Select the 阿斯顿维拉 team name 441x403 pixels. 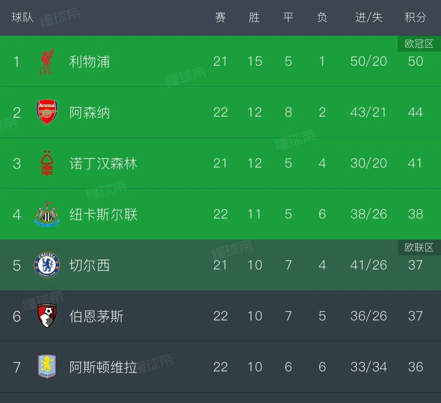click(x=103, y=367)
